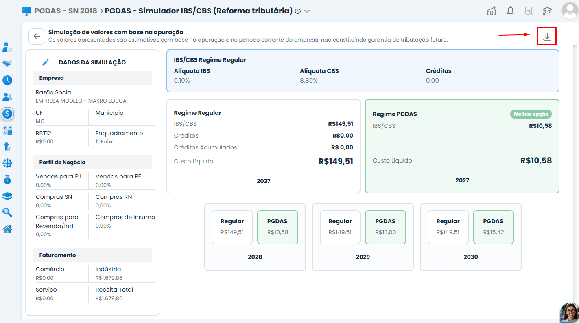Open the arrow with percent sidebar icon
Viewport: 579px width, 323px height.
point(7,147)
